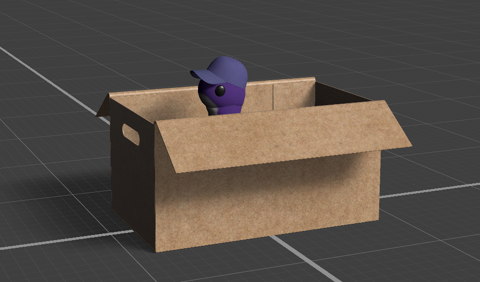Click the vertical seam on back wall
Screen dimensions: 480x282
tap(273, 97)
